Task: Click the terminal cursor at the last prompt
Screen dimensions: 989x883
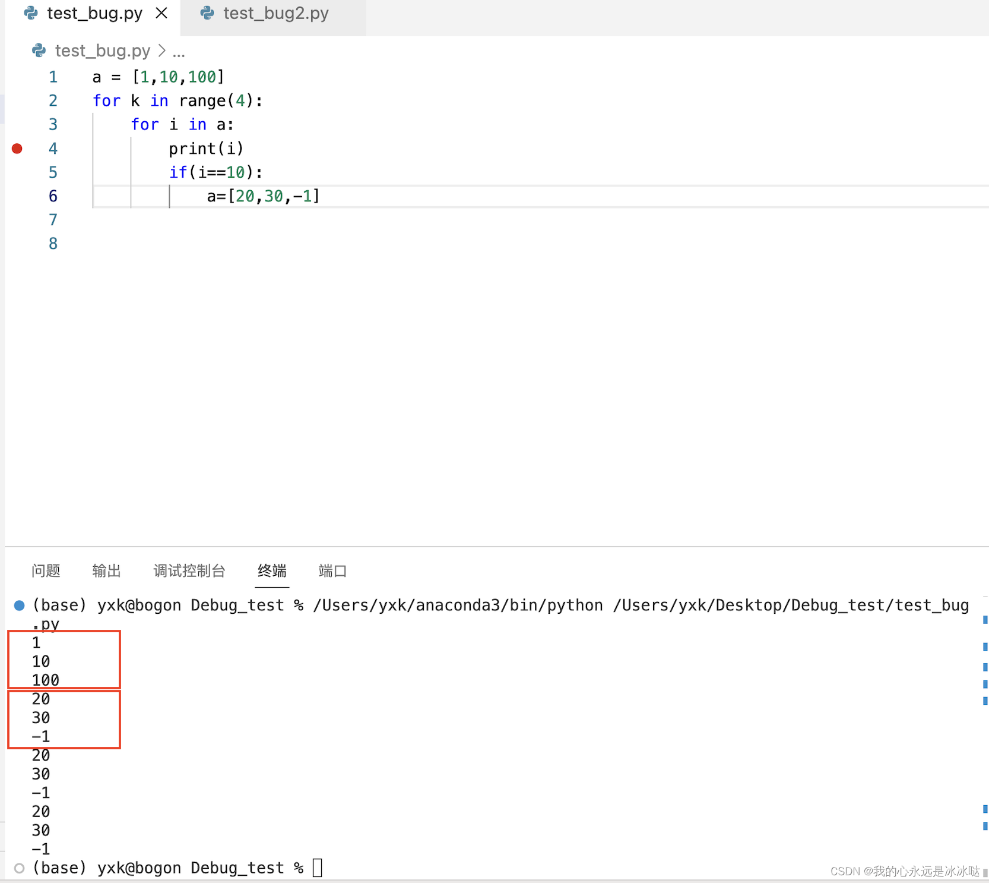Action: tap(318, 868)
